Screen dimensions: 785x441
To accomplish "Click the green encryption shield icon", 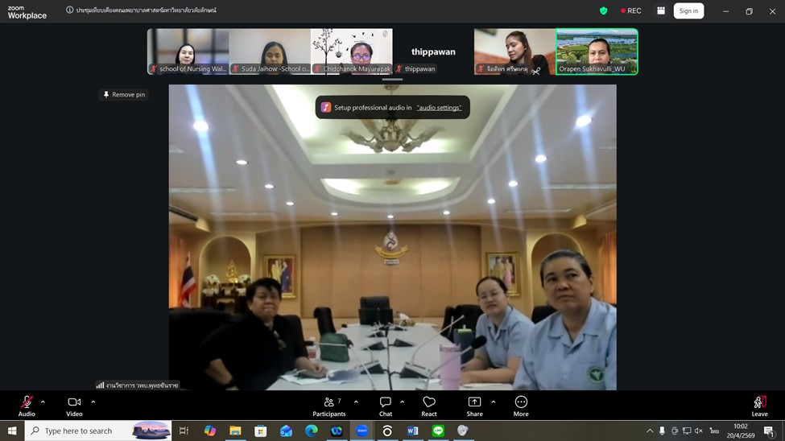I will 603,10.
